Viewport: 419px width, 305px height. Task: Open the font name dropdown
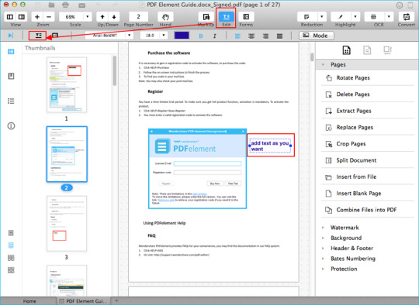coord(109,36)
